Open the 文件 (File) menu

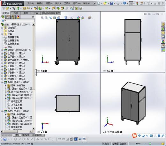click(x=30, y=4)
